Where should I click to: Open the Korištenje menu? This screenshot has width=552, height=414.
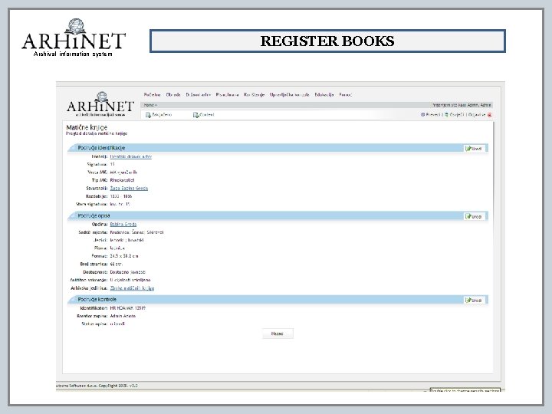255,95
